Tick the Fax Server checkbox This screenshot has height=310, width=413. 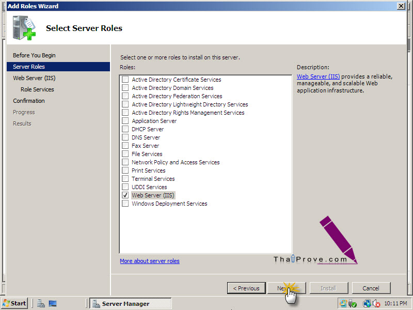point(125,146)
